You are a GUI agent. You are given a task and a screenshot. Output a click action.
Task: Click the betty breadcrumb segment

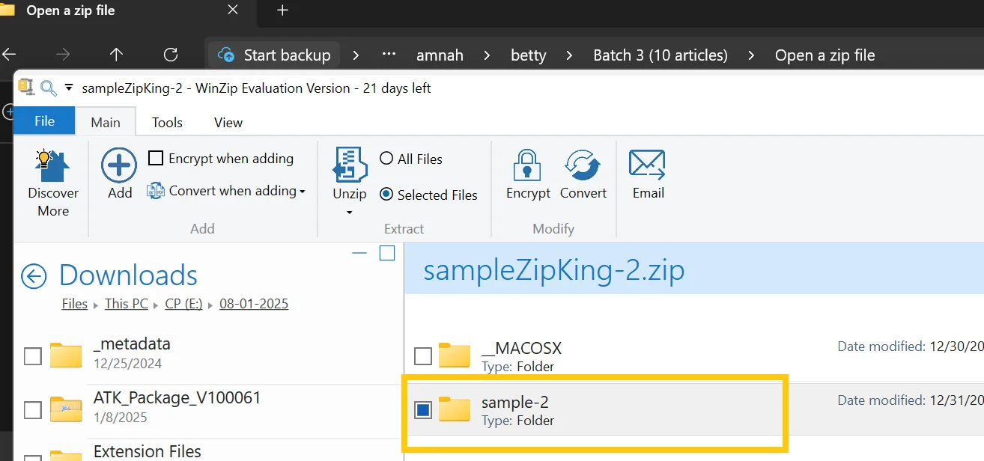(529, 55)
